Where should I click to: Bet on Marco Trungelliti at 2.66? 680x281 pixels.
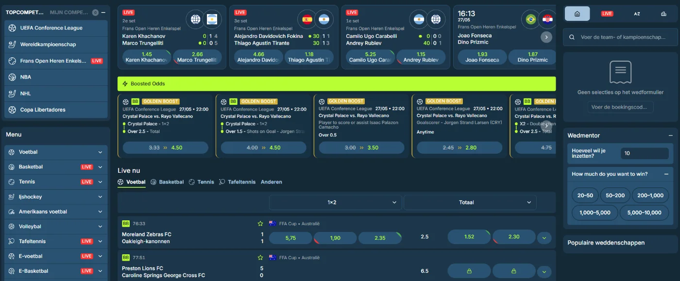(197, 57)
